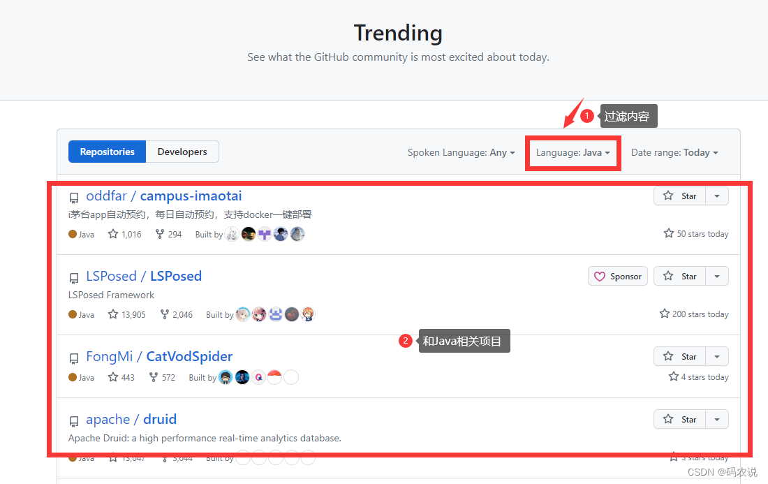Open last contributor avatar of campus-imaotai
Screen dimensions: 768x484
297,234
